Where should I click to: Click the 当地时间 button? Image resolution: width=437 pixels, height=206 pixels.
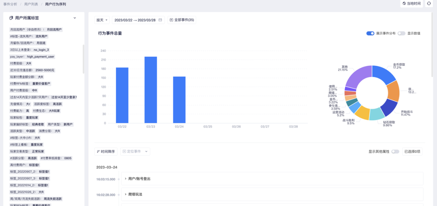412,4
